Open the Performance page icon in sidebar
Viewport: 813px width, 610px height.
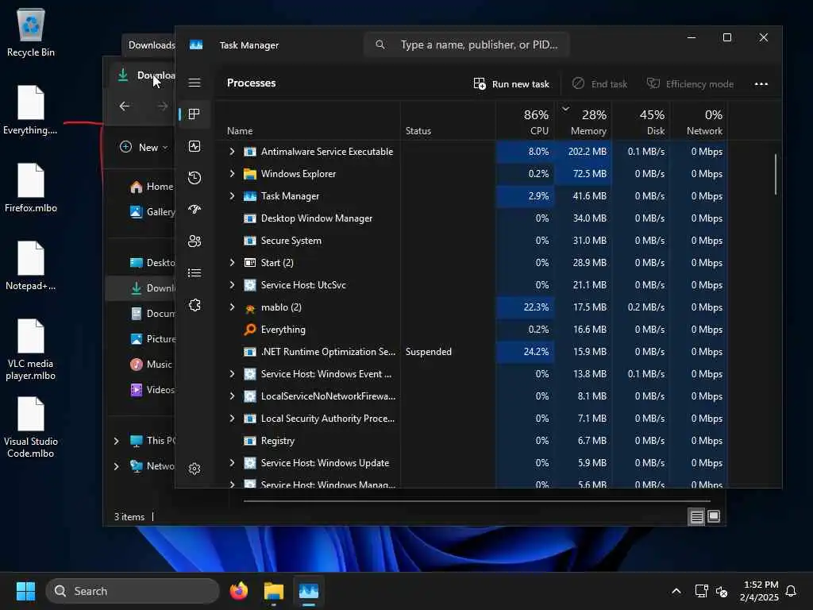195,146
